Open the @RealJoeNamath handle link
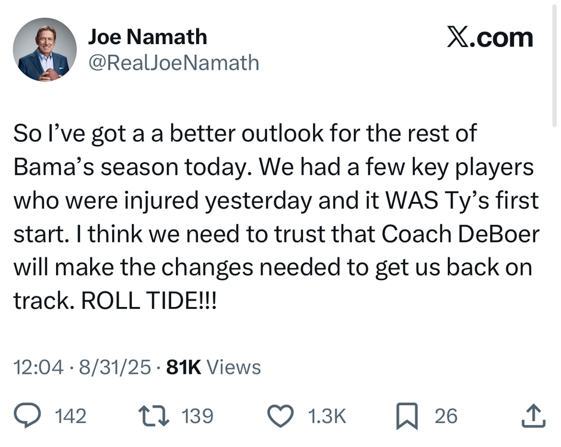561x447 pixels. (x=173, y=62)
